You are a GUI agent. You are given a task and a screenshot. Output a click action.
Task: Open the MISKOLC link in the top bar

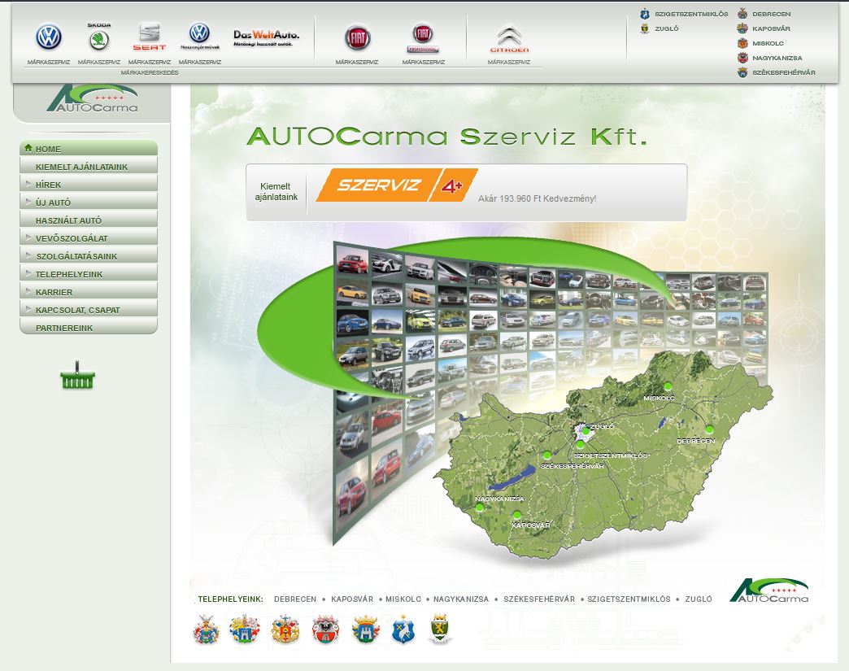pos(768,43)
